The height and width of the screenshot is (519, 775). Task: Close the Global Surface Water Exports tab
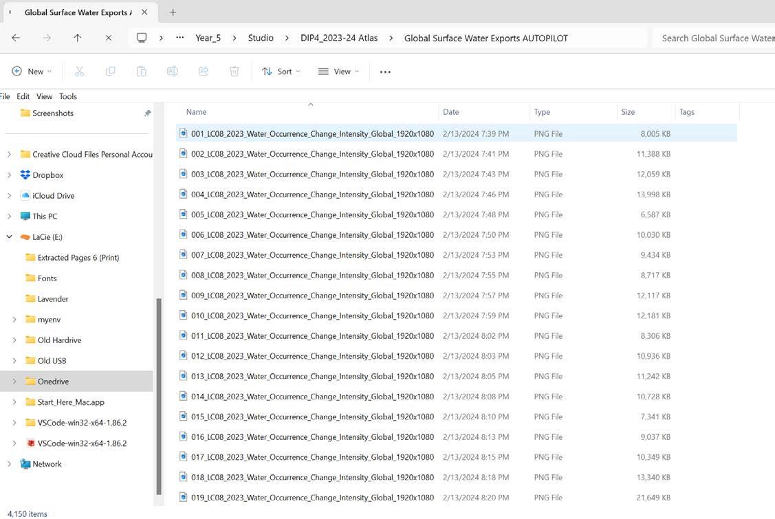(144, 12)
